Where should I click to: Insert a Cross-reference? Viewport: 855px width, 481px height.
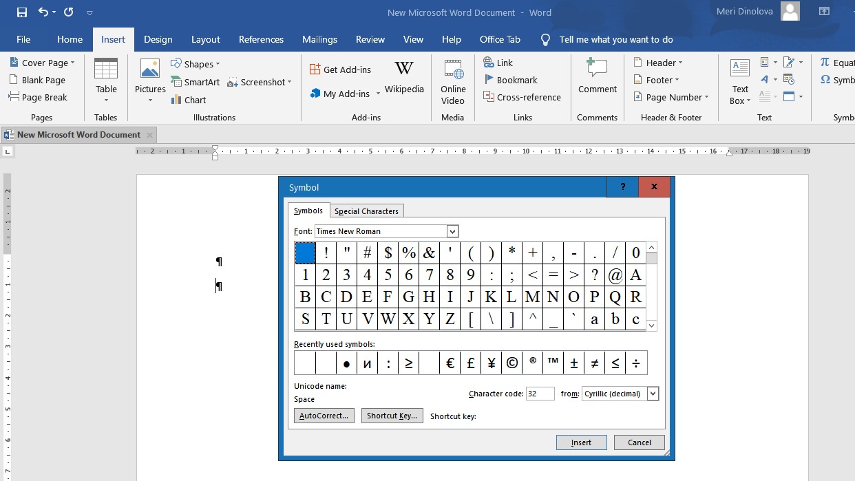522,97
